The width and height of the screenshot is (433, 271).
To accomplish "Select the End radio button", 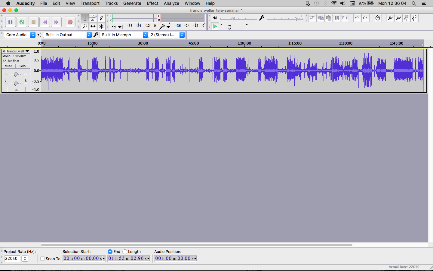I will click(110, 252).
